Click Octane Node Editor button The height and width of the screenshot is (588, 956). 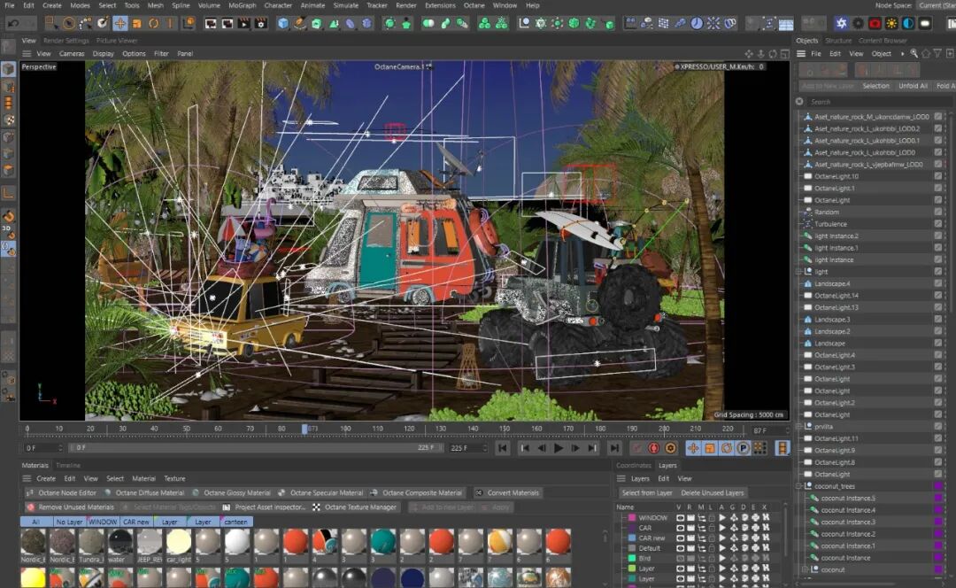61,493
